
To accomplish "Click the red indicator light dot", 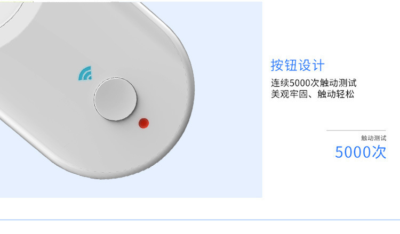I will (143, 123).
